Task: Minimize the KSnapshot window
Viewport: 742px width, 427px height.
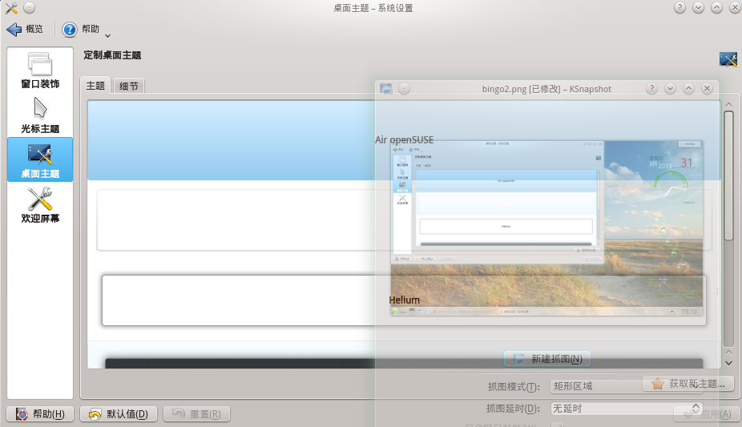Action: point(670,88)
